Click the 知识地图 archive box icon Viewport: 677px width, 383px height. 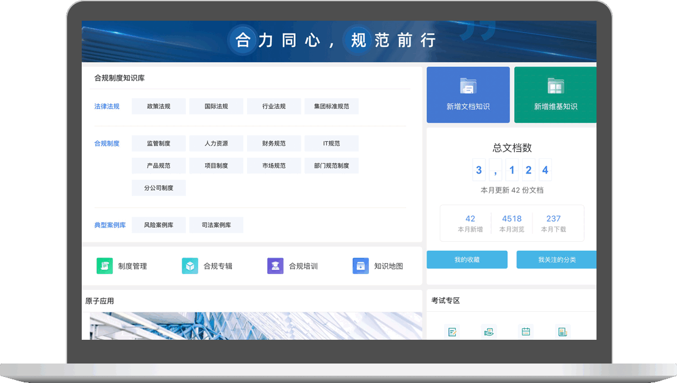360,266
